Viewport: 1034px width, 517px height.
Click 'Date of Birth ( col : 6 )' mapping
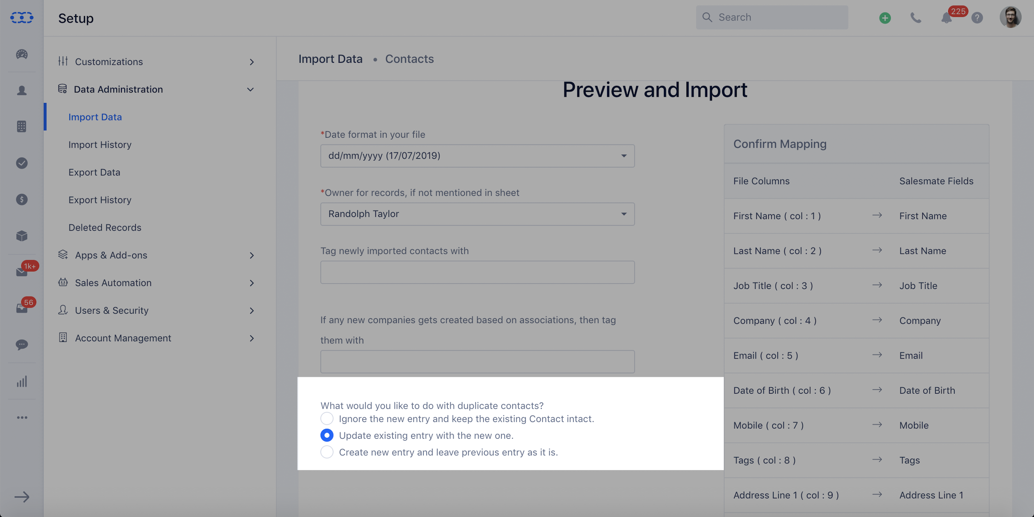pyautogui.click(x=782, y=390)
